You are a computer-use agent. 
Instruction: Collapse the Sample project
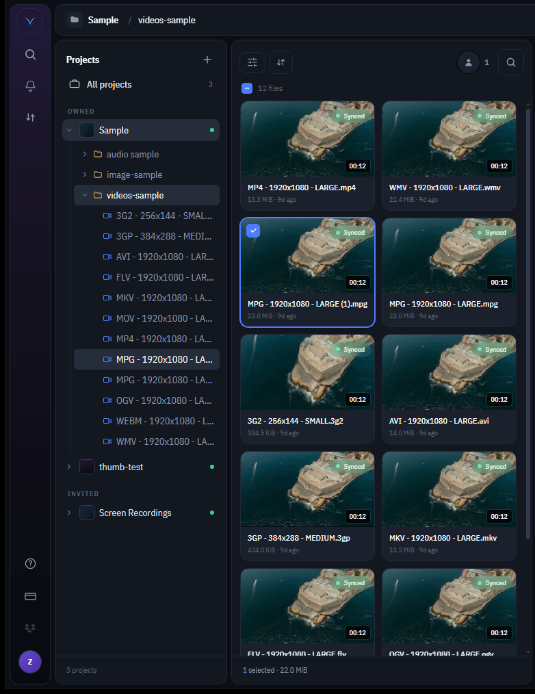(x=69, y=130)
